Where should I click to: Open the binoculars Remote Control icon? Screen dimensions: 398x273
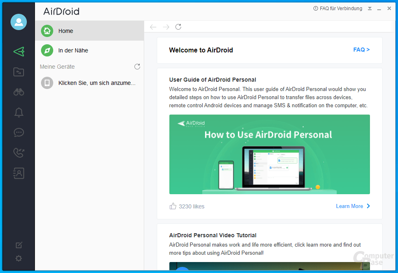(x=19, y=92)
